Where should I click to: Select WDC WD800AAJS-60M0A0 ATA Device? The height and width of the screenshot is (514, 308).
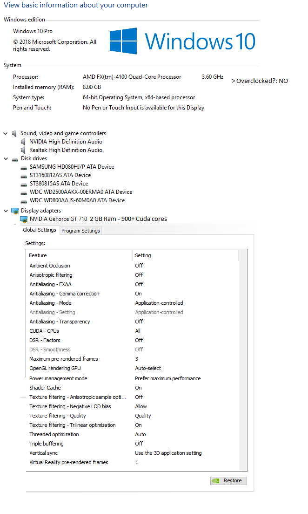pyautogui.click(x=77, y=200)
